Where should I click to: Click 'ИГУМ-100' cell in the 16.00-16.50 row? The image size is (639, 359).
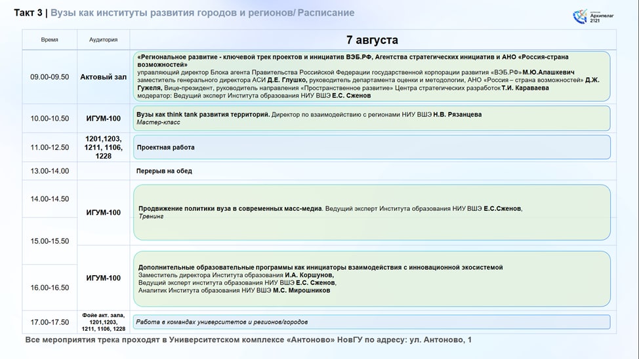[x=103, y=278]
